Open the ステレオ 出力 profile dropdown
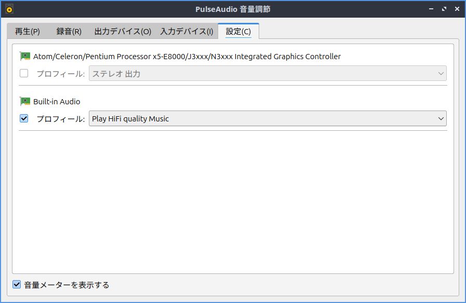 [268, 74]
